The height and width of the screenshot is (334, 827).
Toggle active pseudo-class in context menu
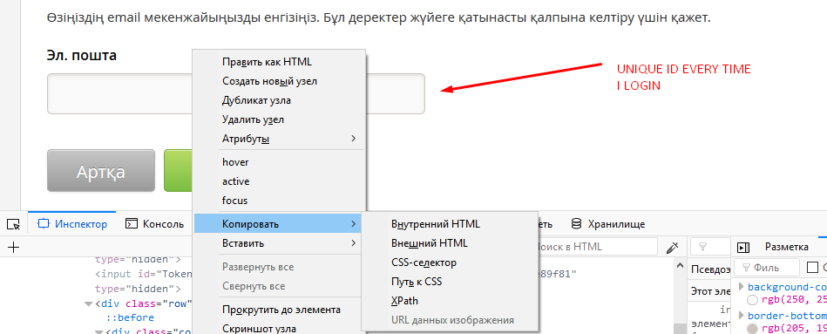click(280, 181)
